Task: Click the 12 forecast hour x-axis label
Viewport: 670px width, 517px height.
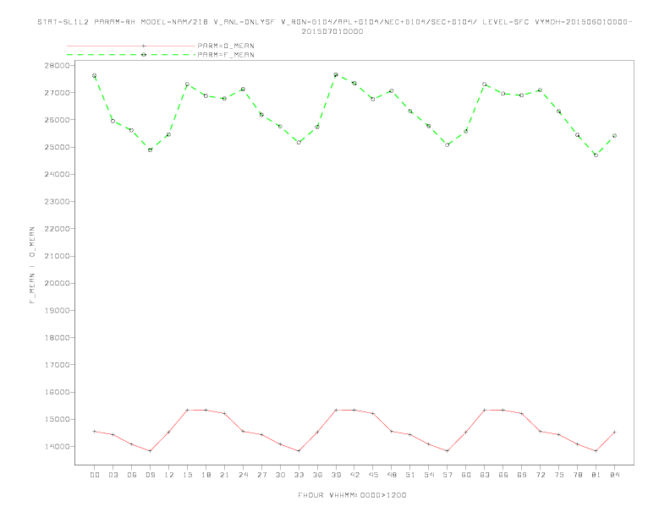Action: click(x=169, y=475)
